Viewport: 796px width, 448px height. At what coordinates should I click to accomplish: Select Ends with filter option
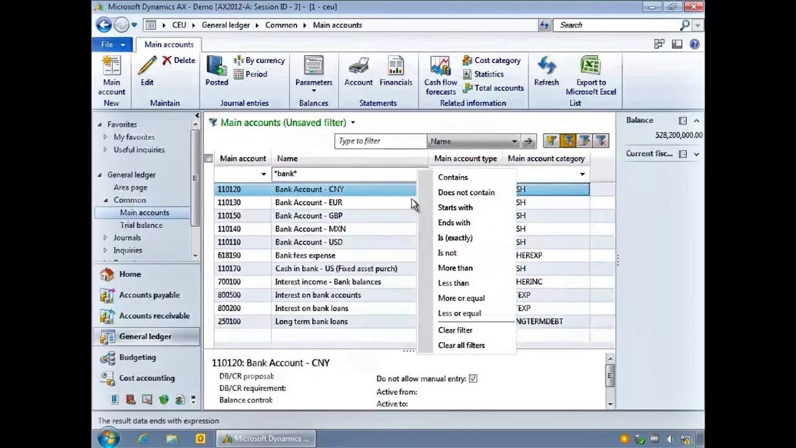(x=454, y=223)
